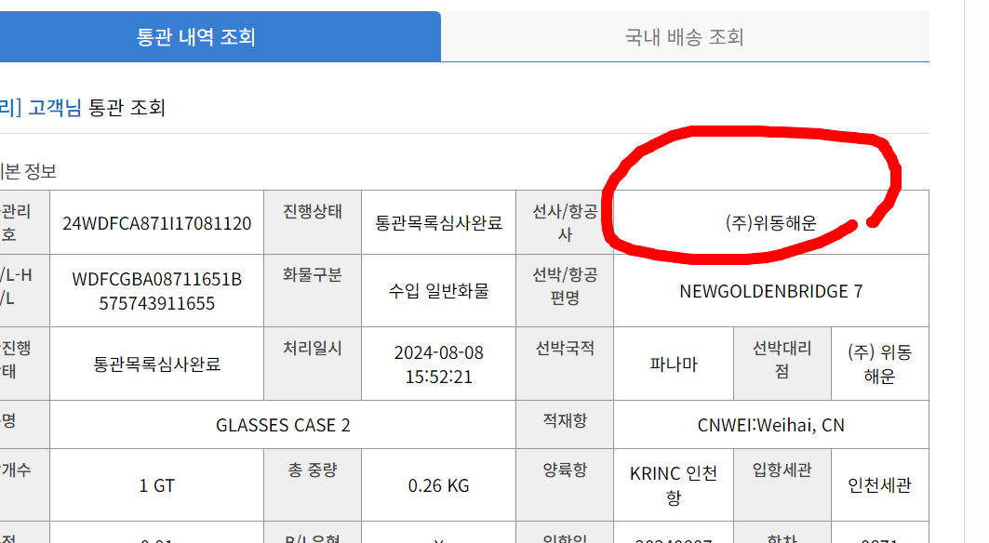Switch to the 통관 내역 조회 tab
This screenshot has height=543, width=989.
(195, 36)
